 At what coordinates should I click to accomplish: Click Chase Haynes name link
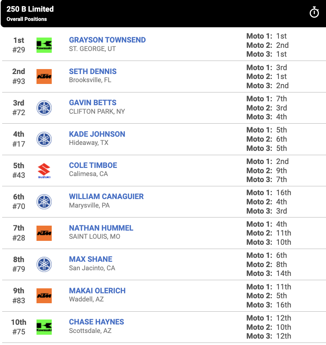point(96,322)
